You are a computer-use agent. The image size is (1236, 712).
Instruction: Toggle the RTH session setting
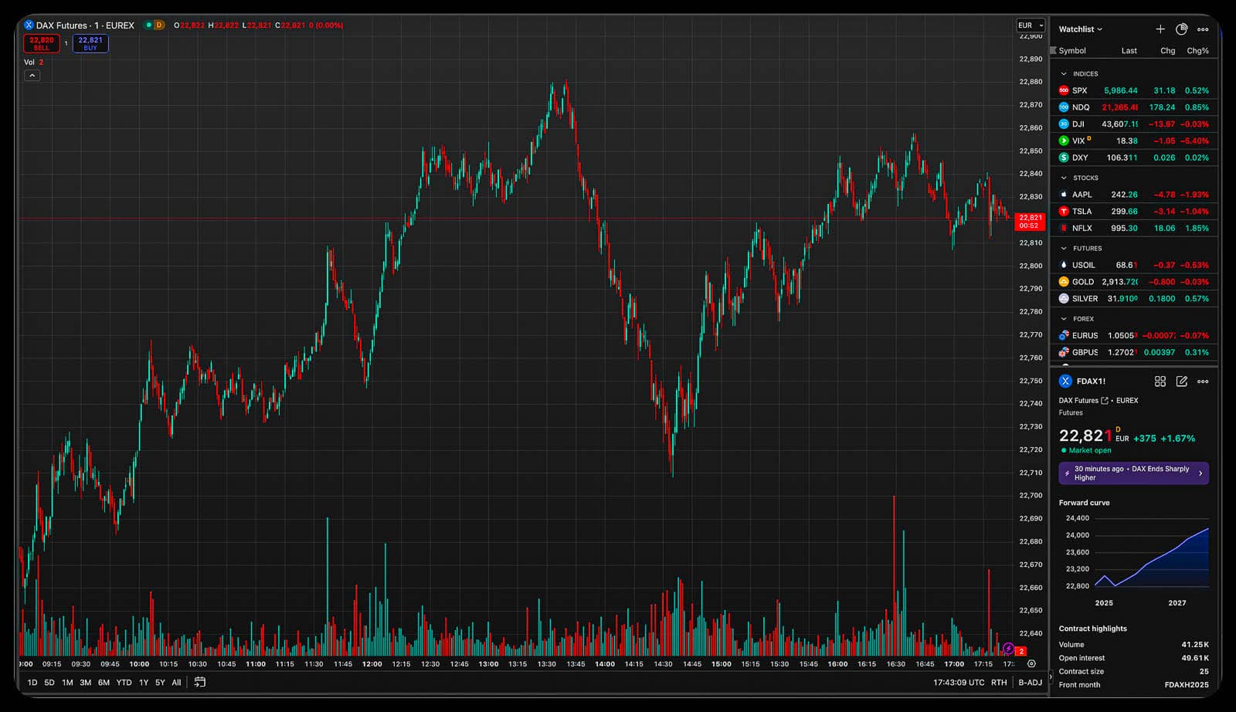999,683
